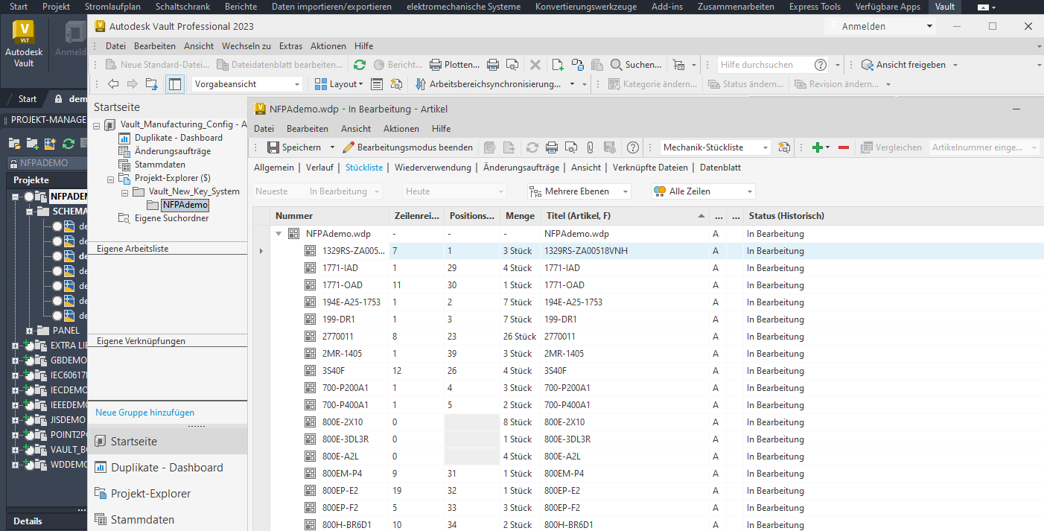Image resolution: width=1044 pixels, height=531 pixels.
Task: Expand the PANEL node in project manager
Action: pyautogui.click(x=30, y=331)
